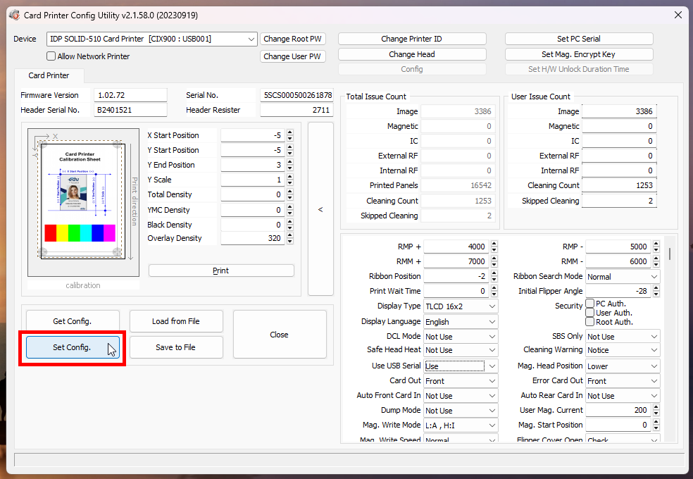Open Auto Front Card In dropdown
693x479 pixels.
click(x=461, y=396)
